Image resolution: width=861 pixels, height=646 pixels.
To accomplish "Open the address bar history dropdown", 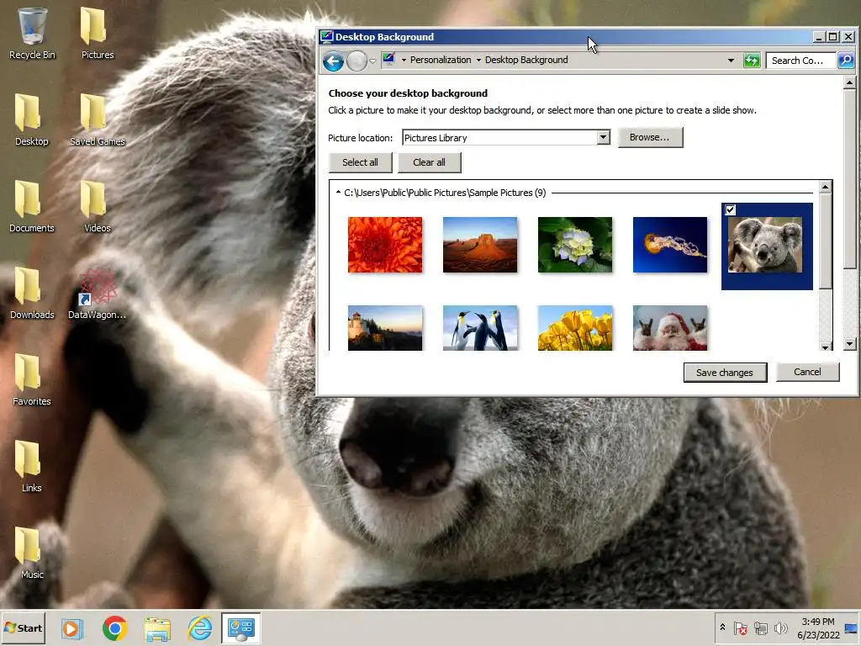I will click(x=731, y=61).
